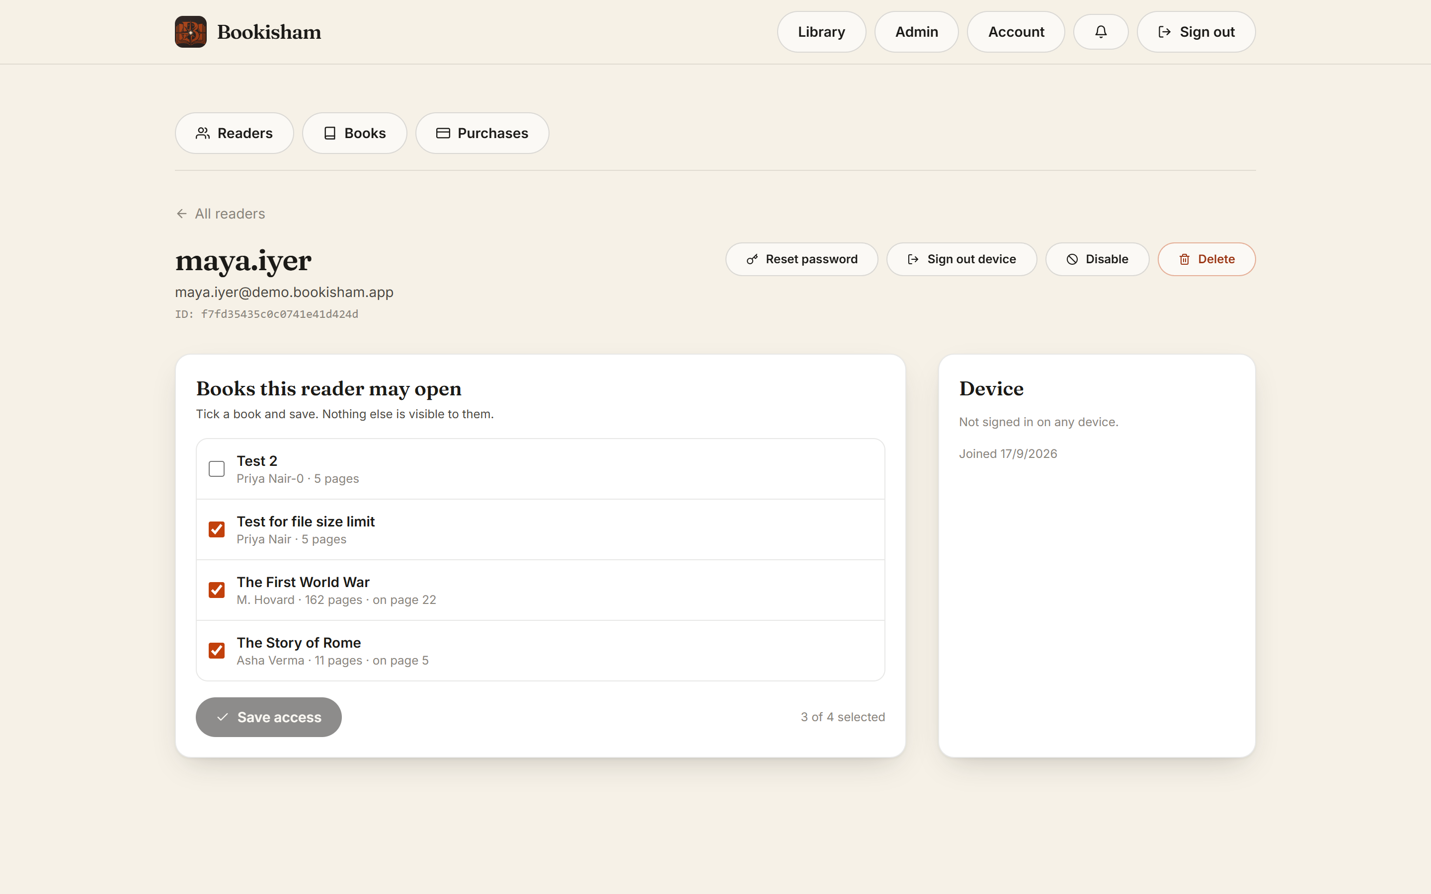Go back via All readers link
Viewport: 1431px width, 894px height.
(220, 214)
